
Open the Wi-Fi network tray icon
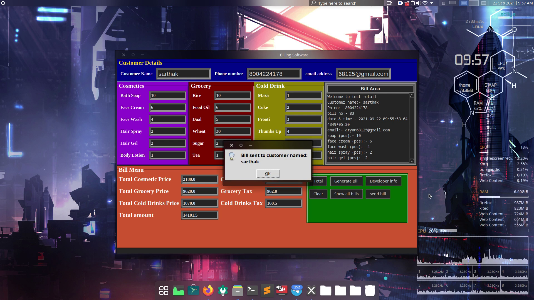425,3
